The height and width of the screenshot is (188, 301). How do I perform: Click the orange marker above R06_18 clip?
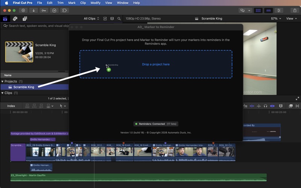pos(124,143)
